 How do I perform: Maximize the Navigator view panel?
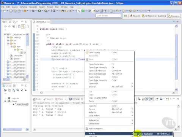click(26, 22)
